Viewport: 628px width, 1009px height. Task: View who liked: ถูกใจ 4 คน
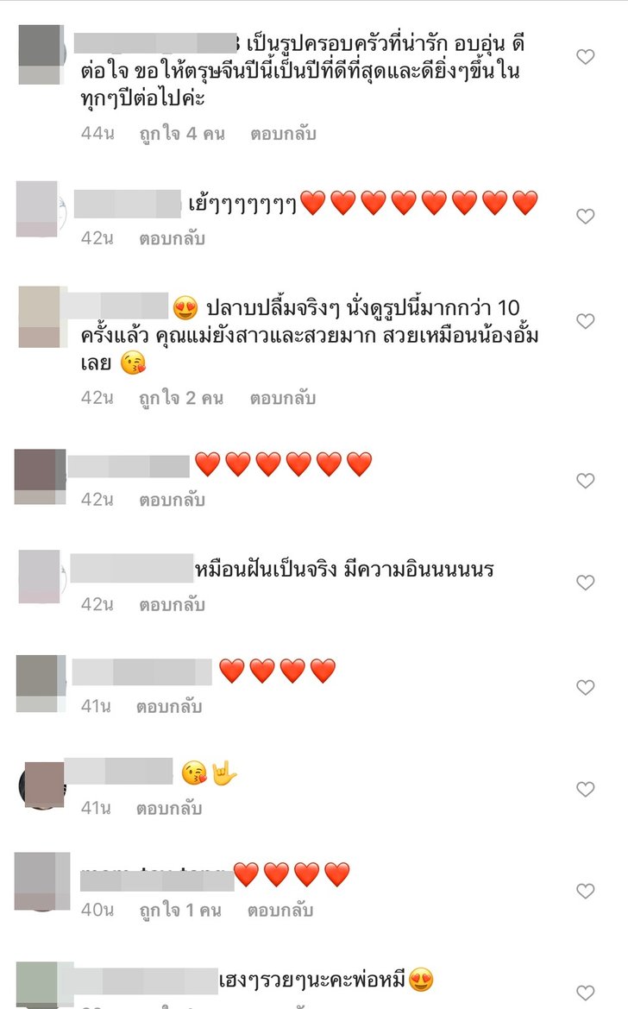pos(182,134)
